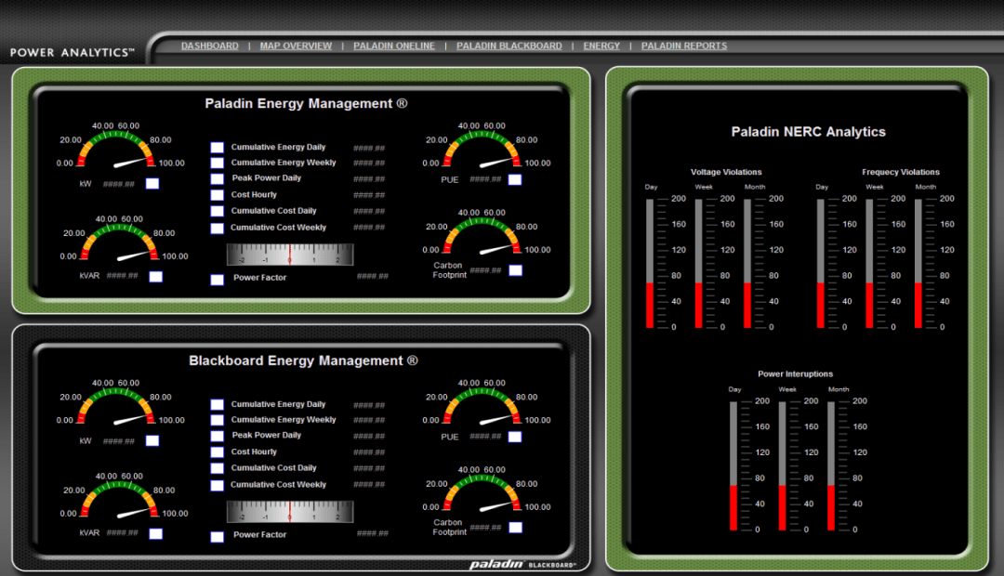Click the Power Analytics logo

pyautogui.click(x=73, y=52)
